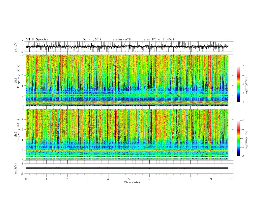The image size is (261, 201).
Task: Click the time axis tick label "8"
Action: click(x=190, y=179)
